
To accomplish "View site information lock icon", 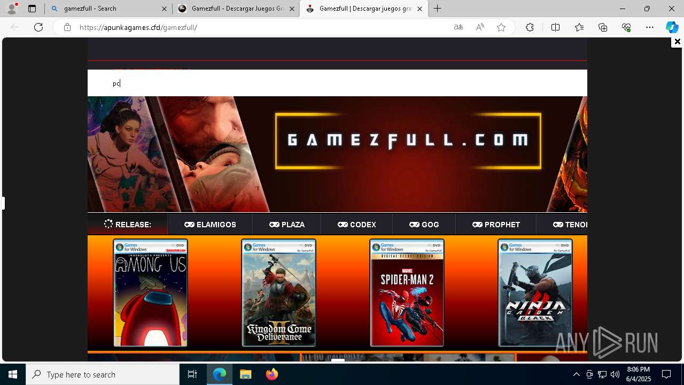I will (67, 27).
